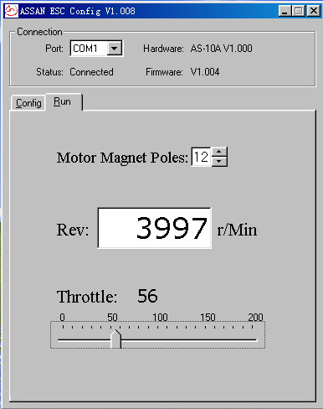Select the Run tab
The height and width of the screenshot is (409, 323).
click(x=64, y=101)
